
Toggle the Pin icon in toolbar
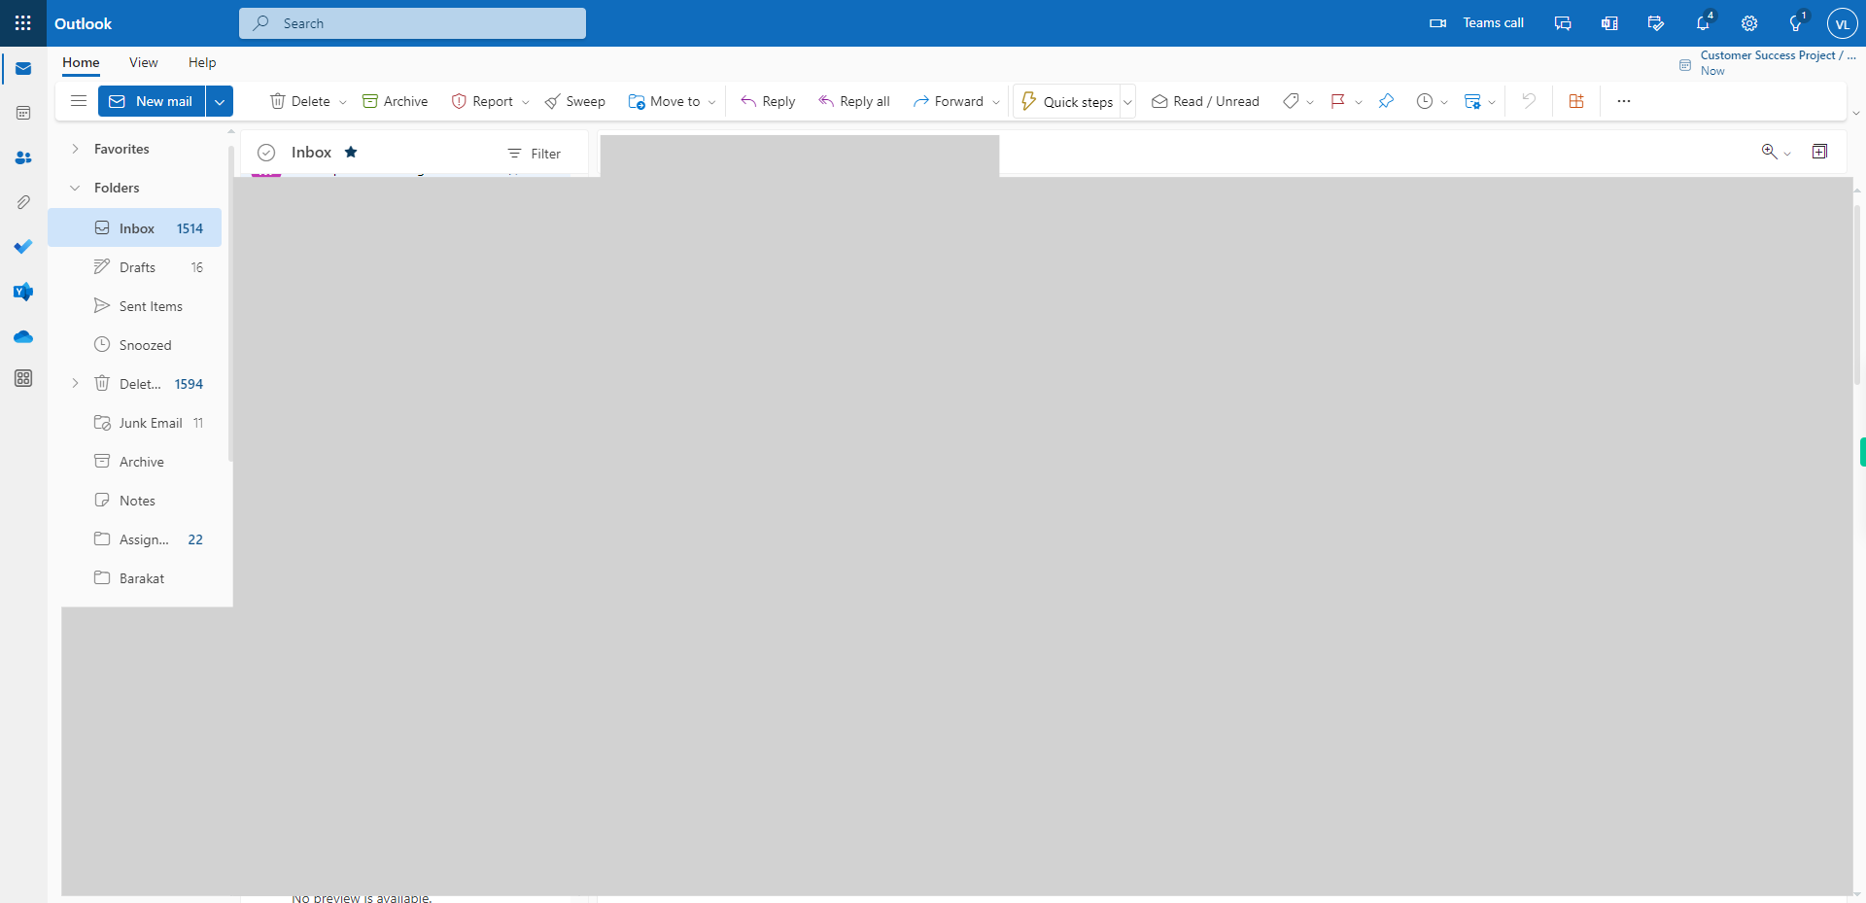click(x=1386, y=101)
